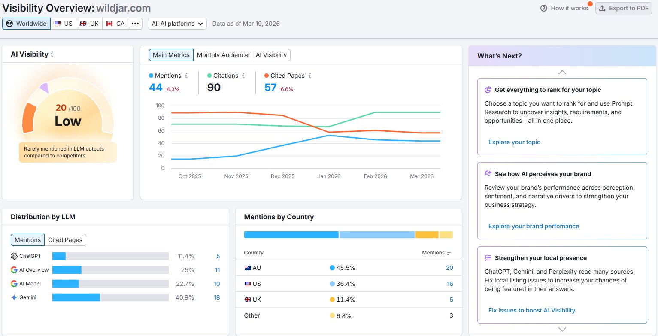
Task: Click the UK flag in country table
Action: pos(247,300)
